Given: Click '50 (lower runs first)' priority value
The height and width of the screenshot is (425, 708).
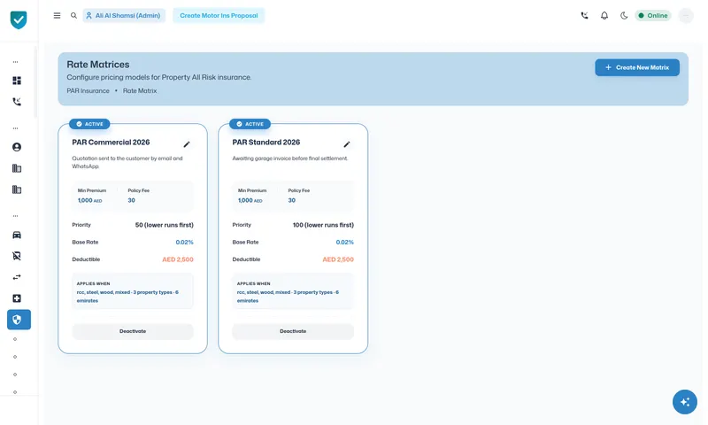Looking at the screenshot, I should coord(165,225).
